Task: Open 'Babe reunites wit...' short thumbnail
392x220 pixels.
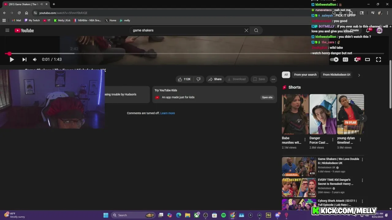Action: pyautogui.click(x=295, y=114)
